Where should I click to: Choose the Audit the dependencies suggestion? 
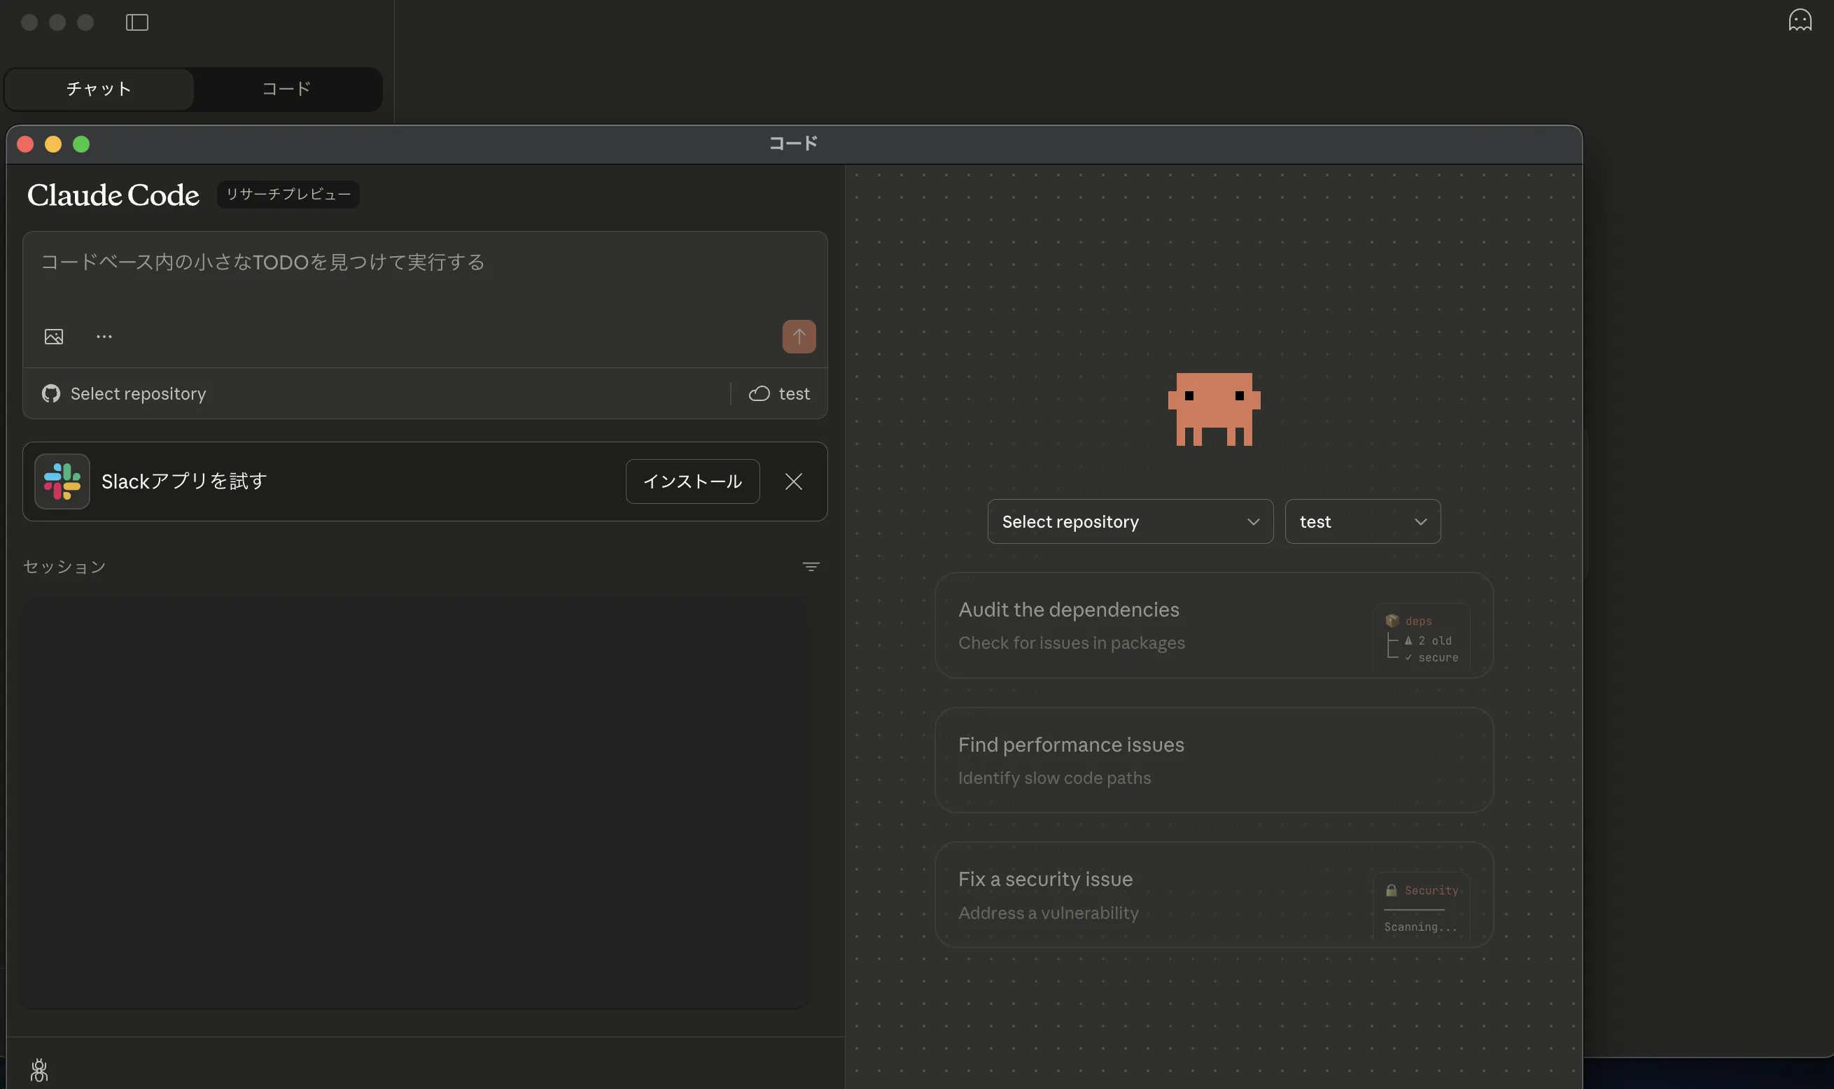click(x=1213, y=625)
